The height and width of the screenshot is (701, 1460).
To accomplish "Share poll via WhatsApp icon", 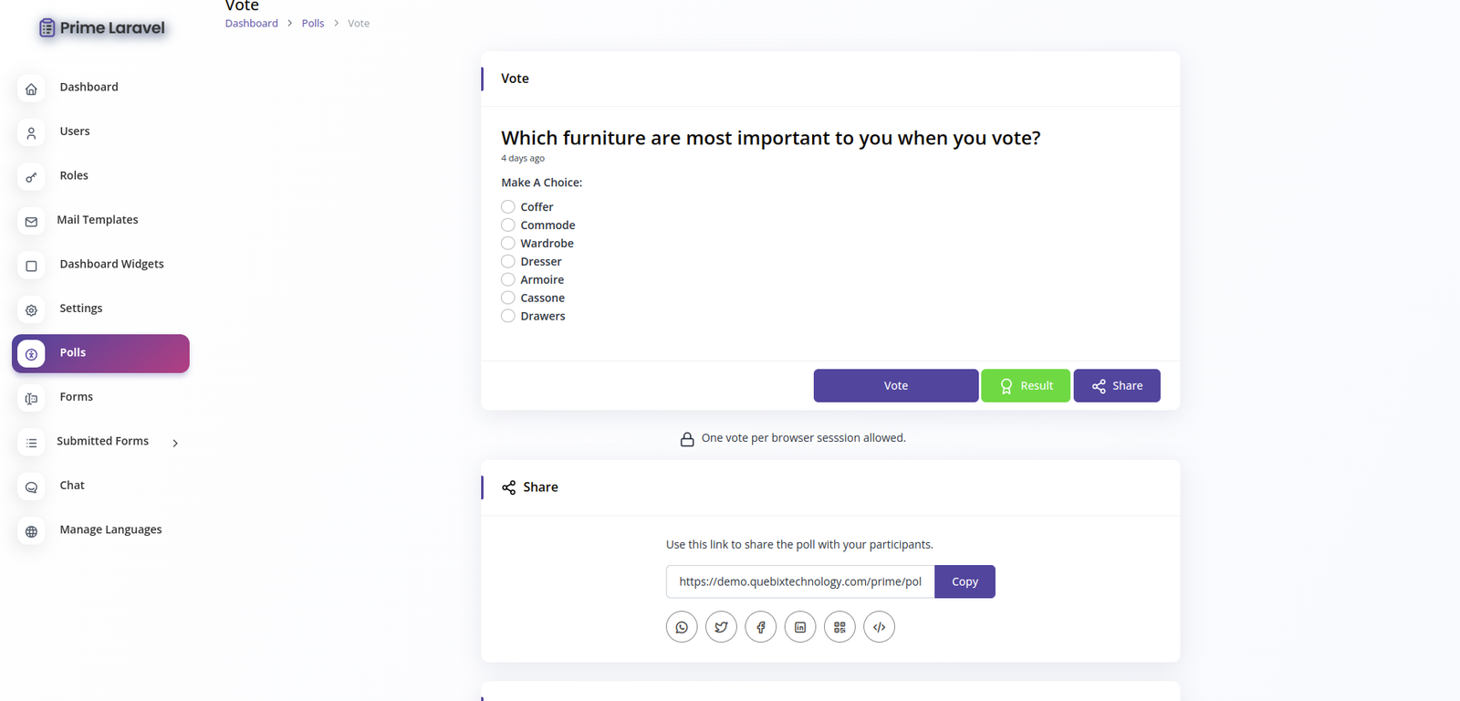I will pyautogui.click(x=682, y=627).
